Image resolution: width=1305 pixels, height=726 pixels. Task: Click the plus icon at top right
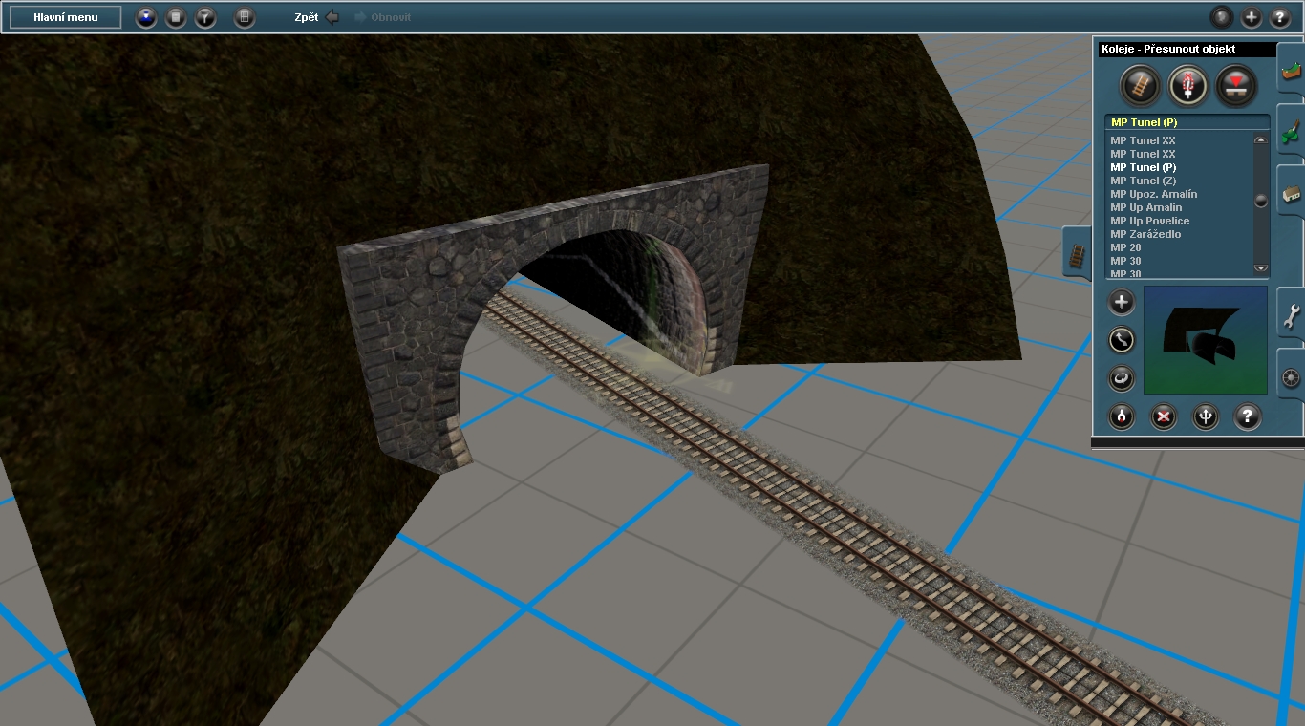[1252, 17]
